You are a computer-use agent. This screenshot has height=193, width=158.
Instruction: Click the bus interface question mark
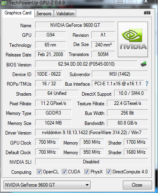(147, 84)
